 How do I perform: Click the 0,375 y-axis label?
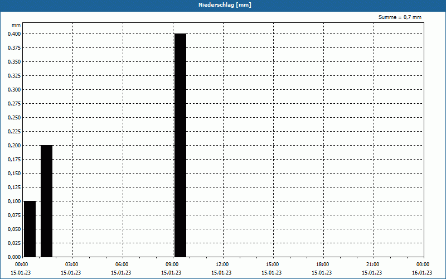pyautogui.click(x=14, y=48)
